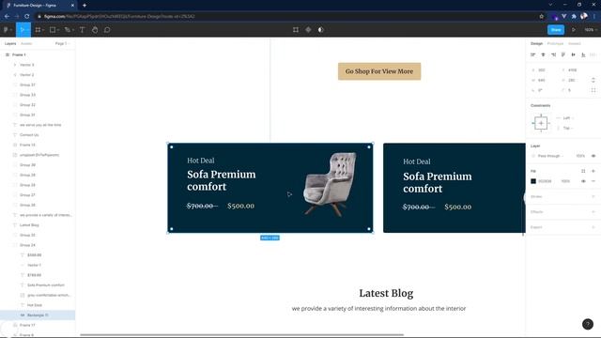Open the Pen tool dropdown arrow
Image resolution: width=601 pixels, height=338 pixels.
pos(73,30)
